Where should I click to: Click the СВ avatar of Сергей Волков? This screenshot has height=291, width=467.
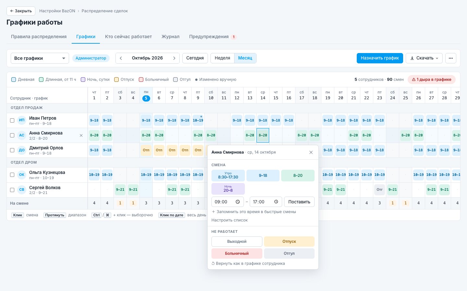click(22, 190)
